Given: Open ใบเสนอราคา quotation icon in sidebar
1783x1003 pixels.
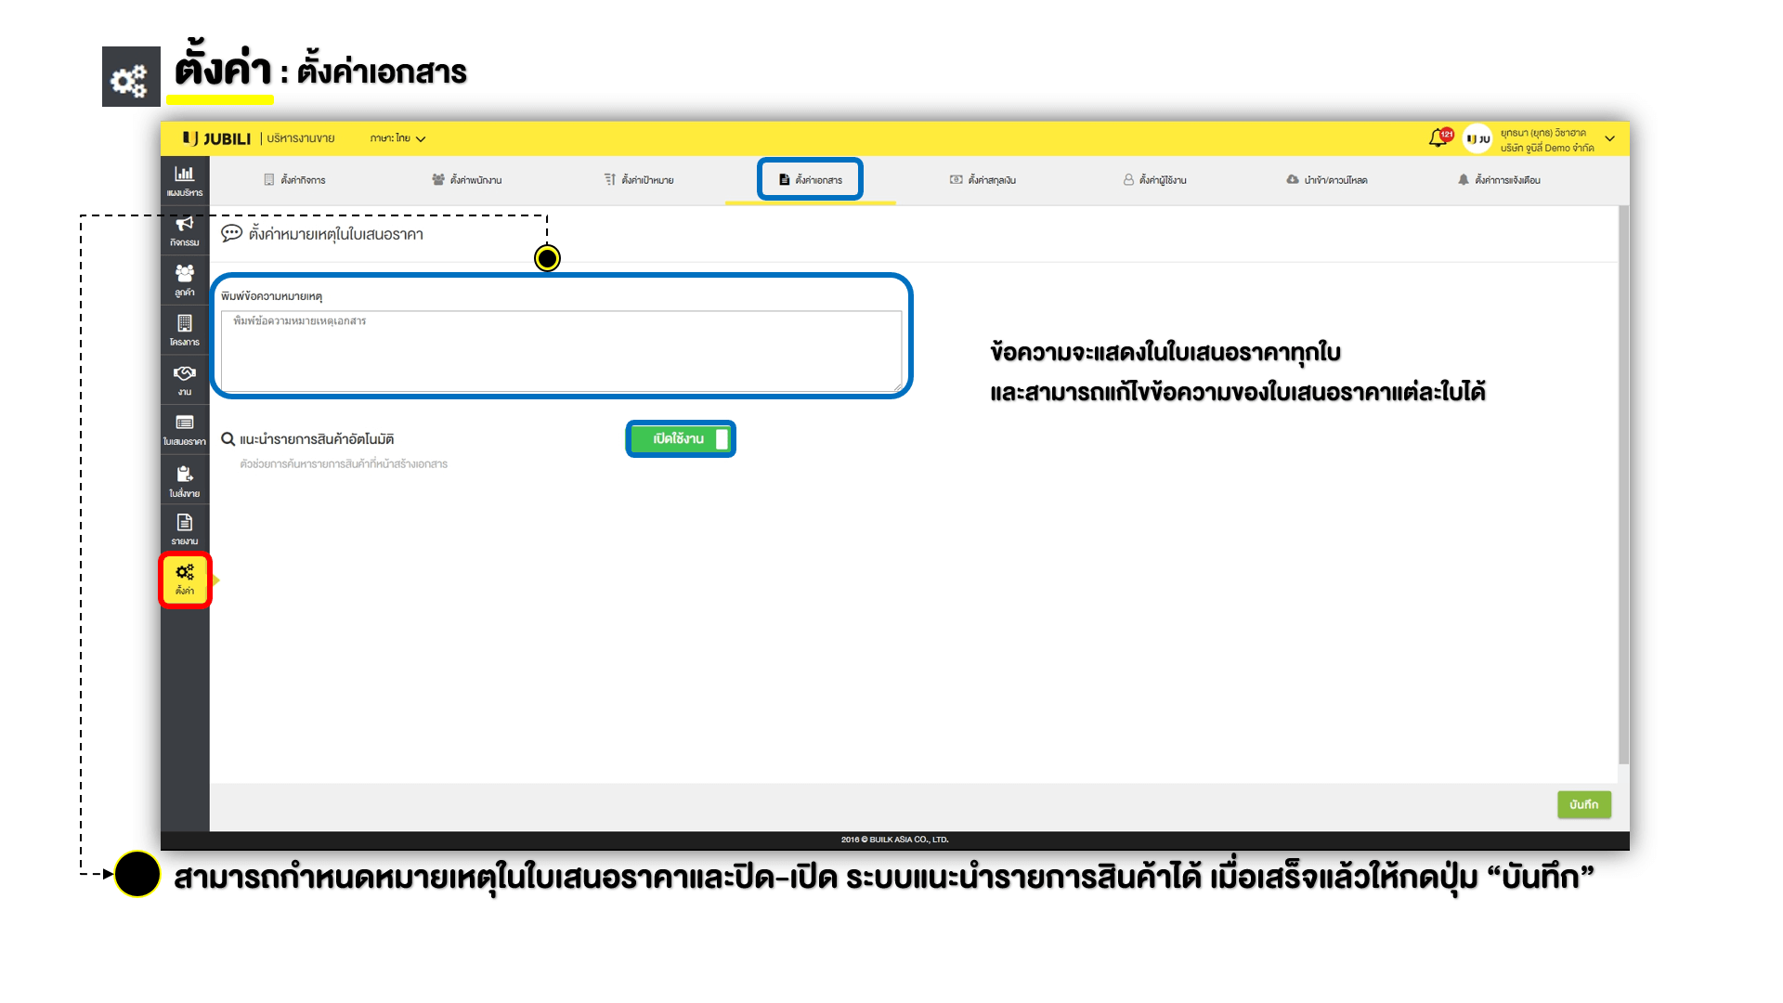Looking at the screenshot, I should tap(184, 429).
